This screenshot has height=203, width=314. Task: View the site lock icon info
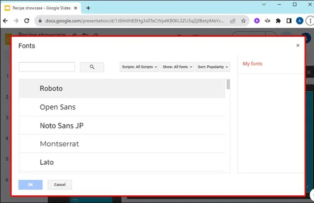pos(40,20)
